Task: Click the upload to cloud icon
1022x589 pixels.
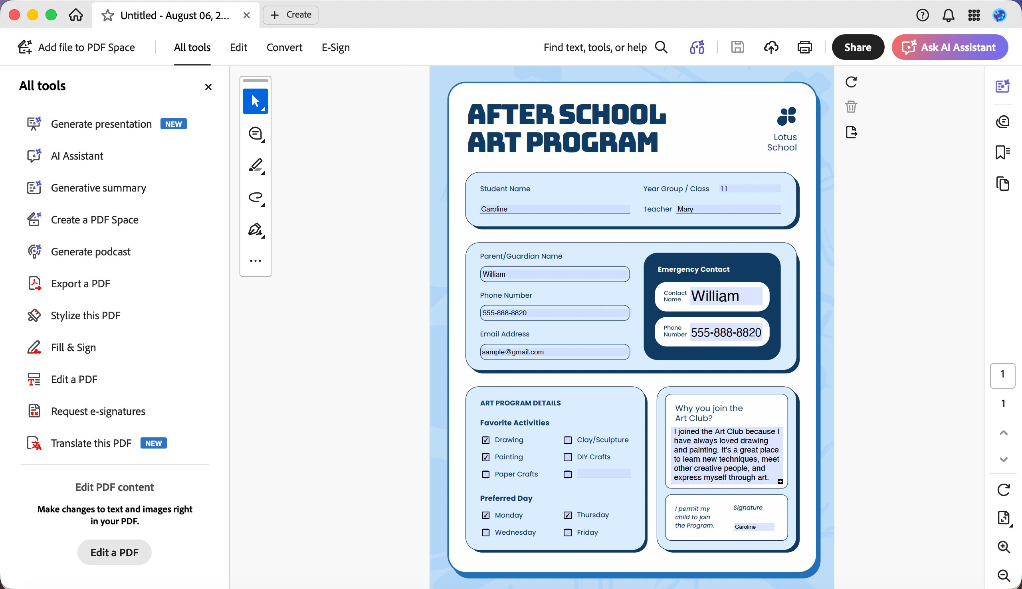Action: 771,47
